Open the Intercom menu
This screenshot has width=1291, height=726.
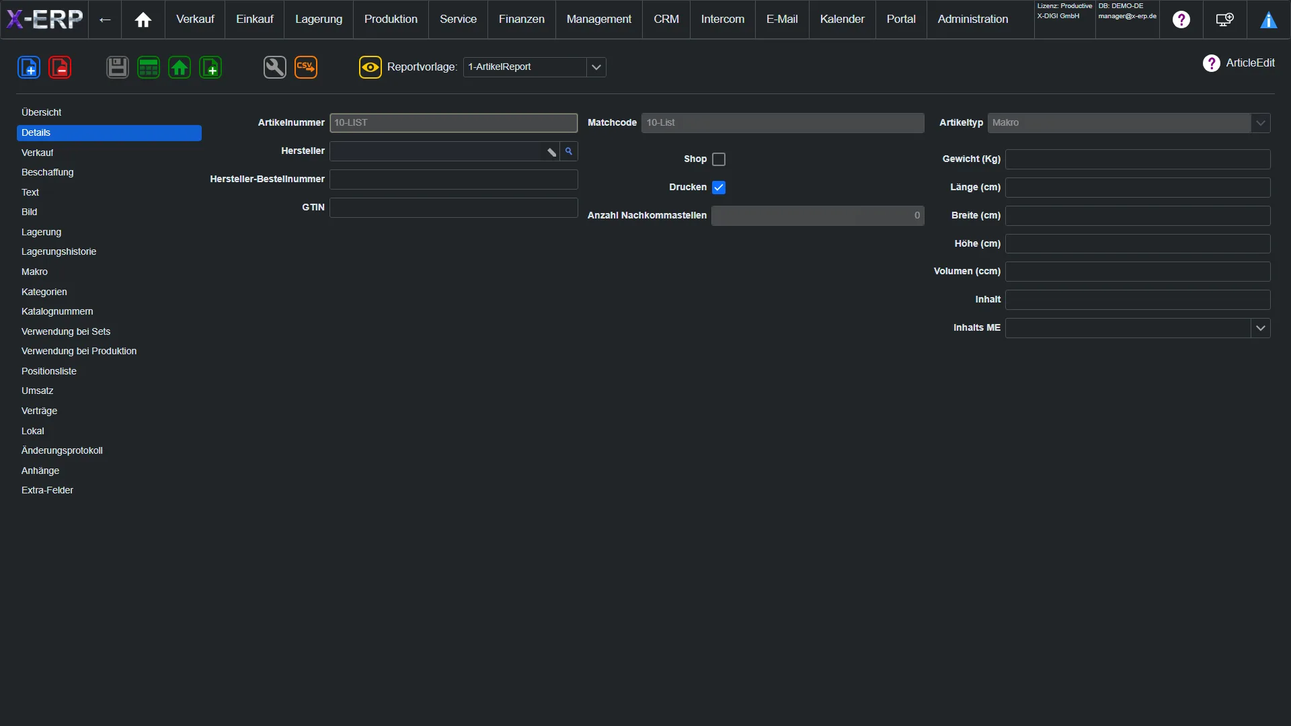pyautogui.click(x=723, y=19)
